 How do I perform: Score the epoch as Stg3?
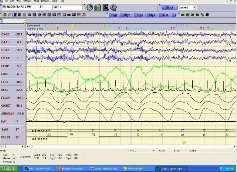click(x=139, y=15)
